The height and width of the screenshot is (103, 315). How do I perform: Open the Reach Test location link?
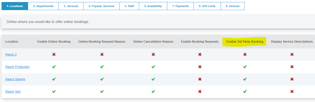pyautogui.click(x=13, y=92)
